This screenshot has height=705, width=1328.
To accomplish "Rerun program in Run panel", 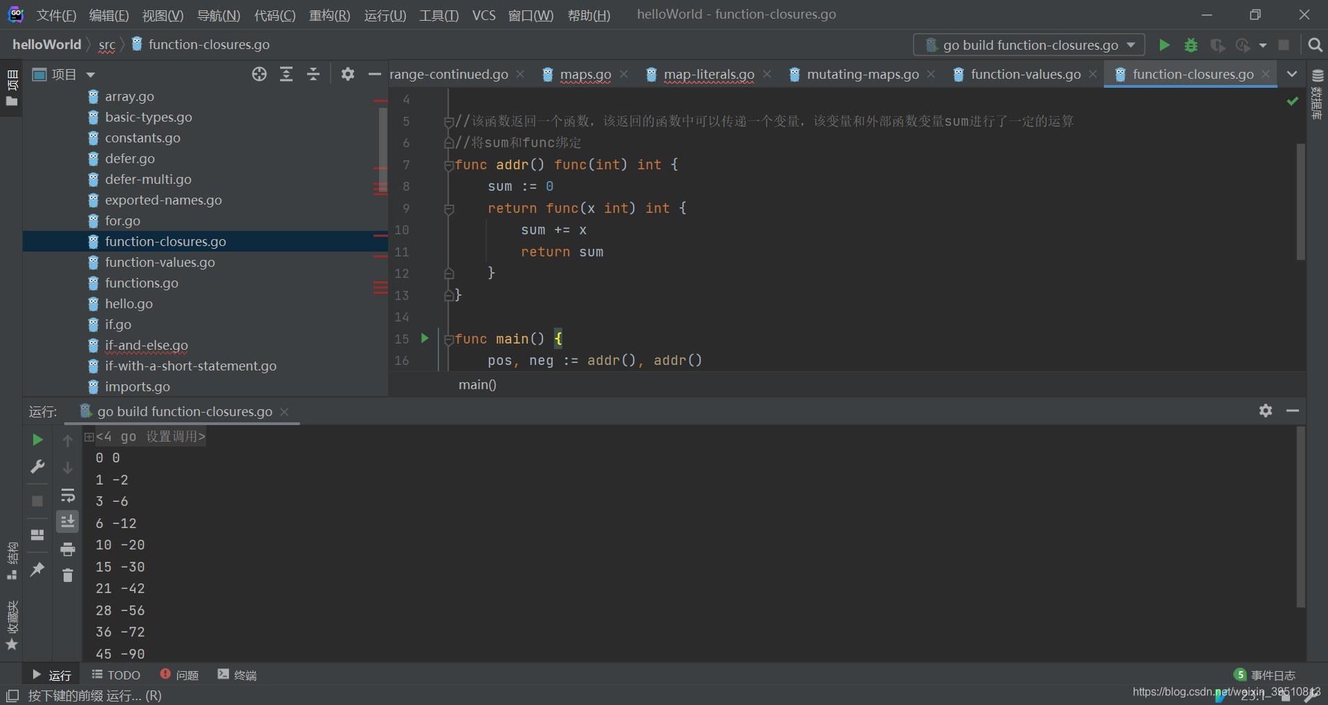I will [37, 440].
